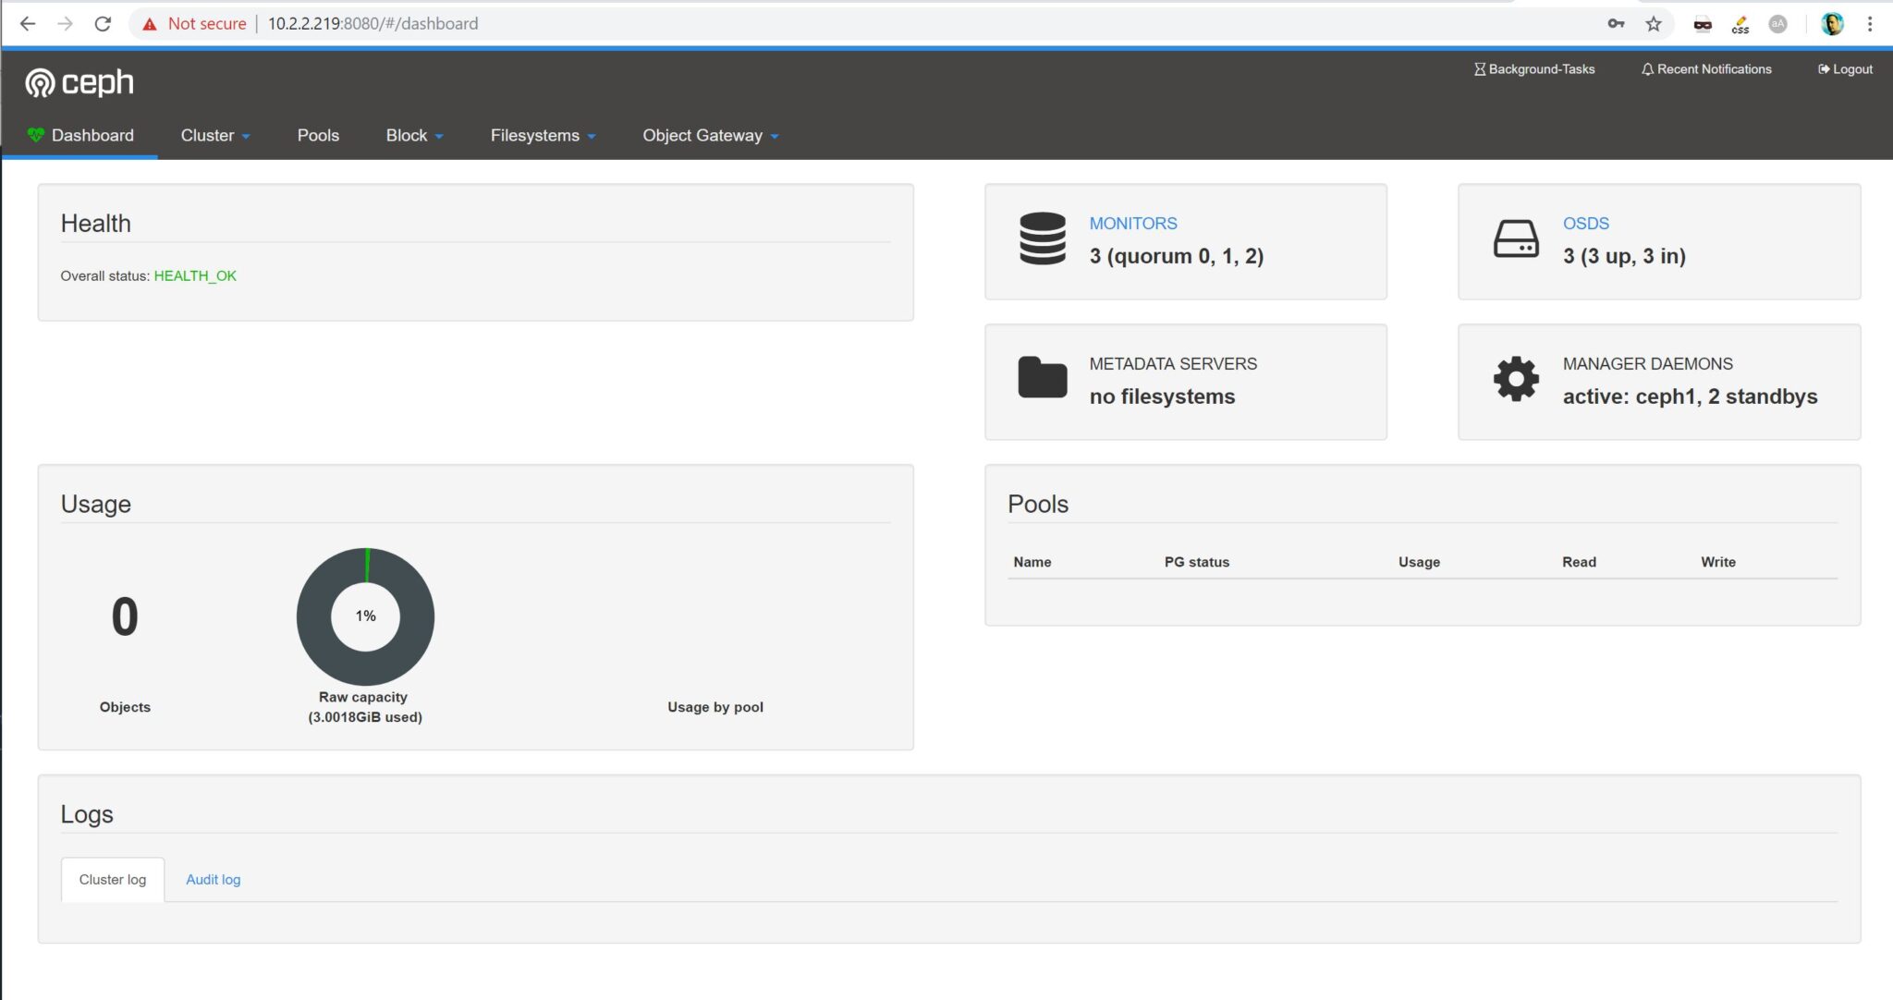The width and height of the screenshot is (1893, 1000).
Task: Open Background-Tasks from the header
Action: pyautogui.click(x=1533, y=68)
